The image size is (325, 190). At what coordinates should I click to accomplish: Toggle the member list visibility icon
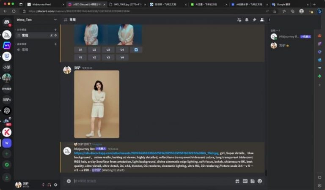tap(262, 19)
